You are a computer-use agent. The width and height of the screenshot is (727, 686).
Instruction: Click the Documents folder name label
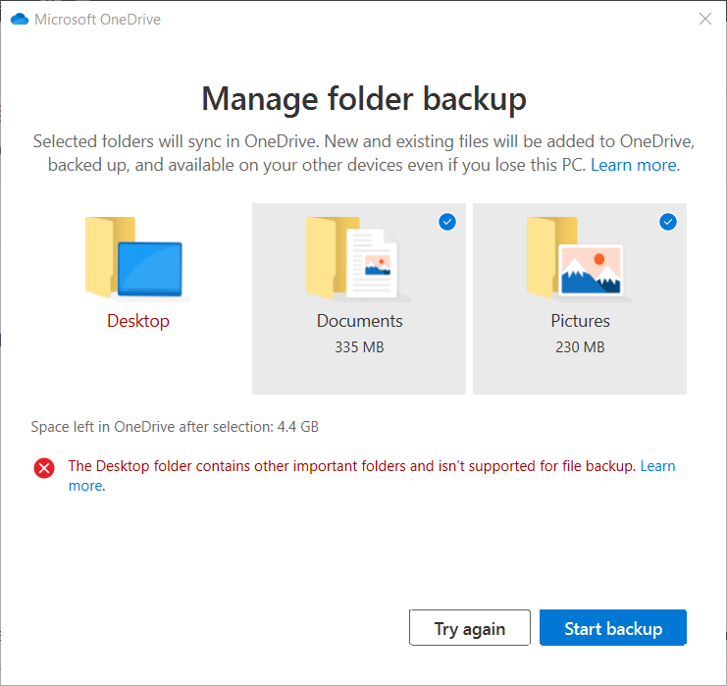[359, 321]
